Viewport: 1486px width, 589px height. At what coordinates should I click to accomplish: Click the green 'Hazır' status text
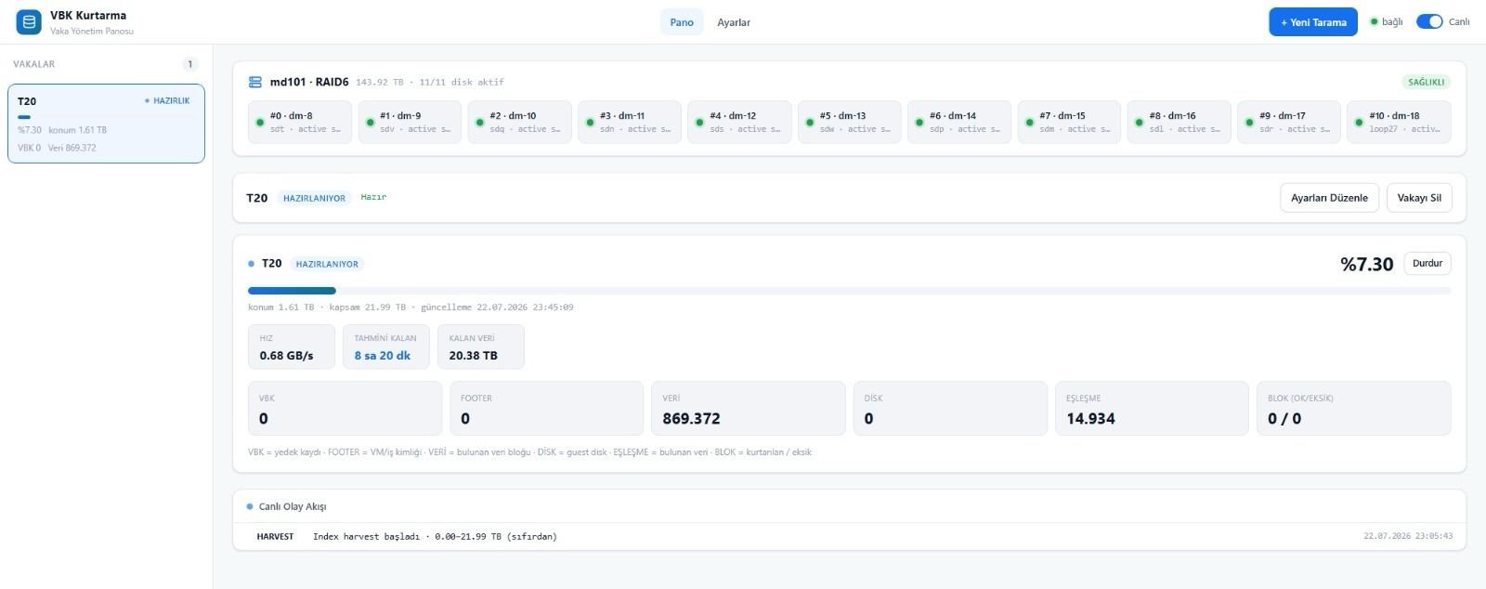coord(373,197)
